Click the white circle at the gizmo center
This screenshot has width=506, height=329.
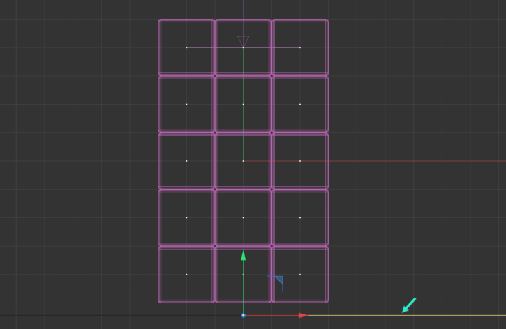pos(243,316)
